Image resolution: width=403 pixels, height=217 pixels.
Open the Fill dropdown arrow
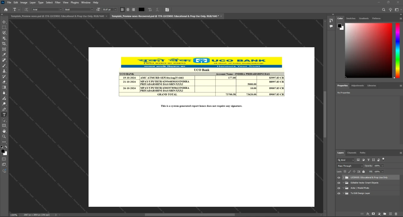tap(383, 172)
